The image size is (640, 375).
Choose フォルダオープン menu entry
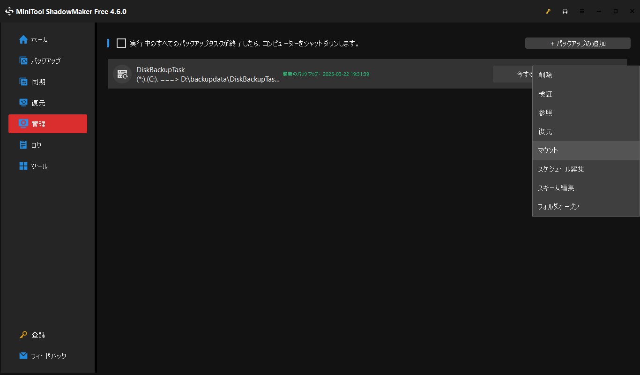pos(586,207)
